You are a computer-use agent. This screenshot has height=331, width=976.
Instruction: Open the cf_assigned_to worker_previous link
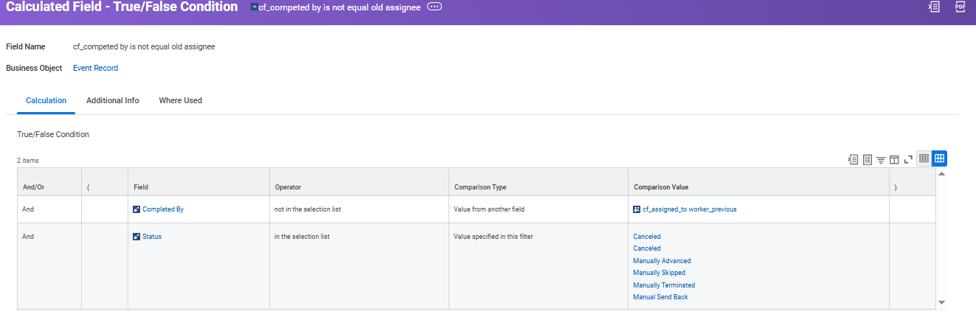pyautogui.click(x=690, y=209)
